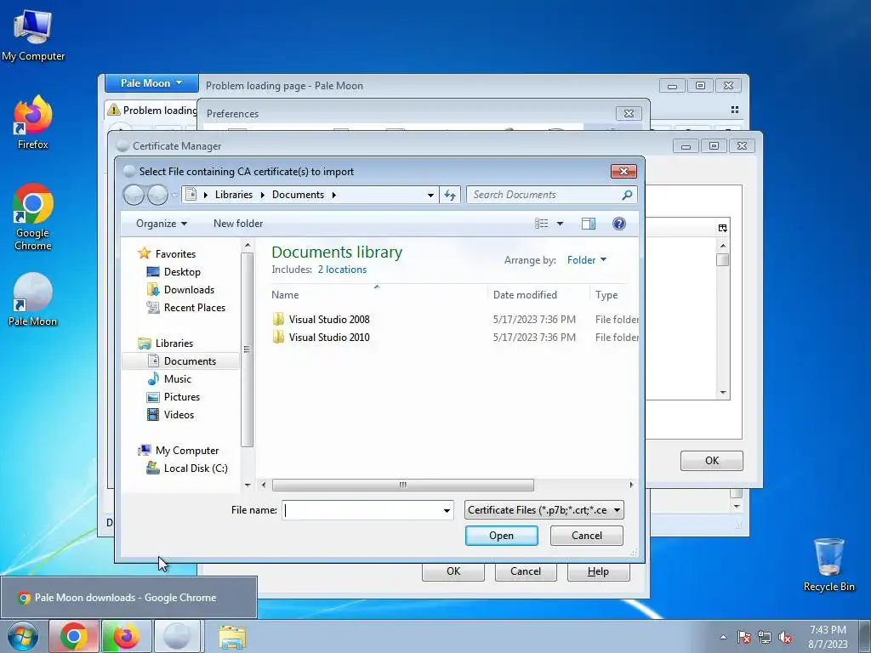Screen dimensions: 871x653
Task: Open the network tray icon
Action: click(x=765, y=638)
